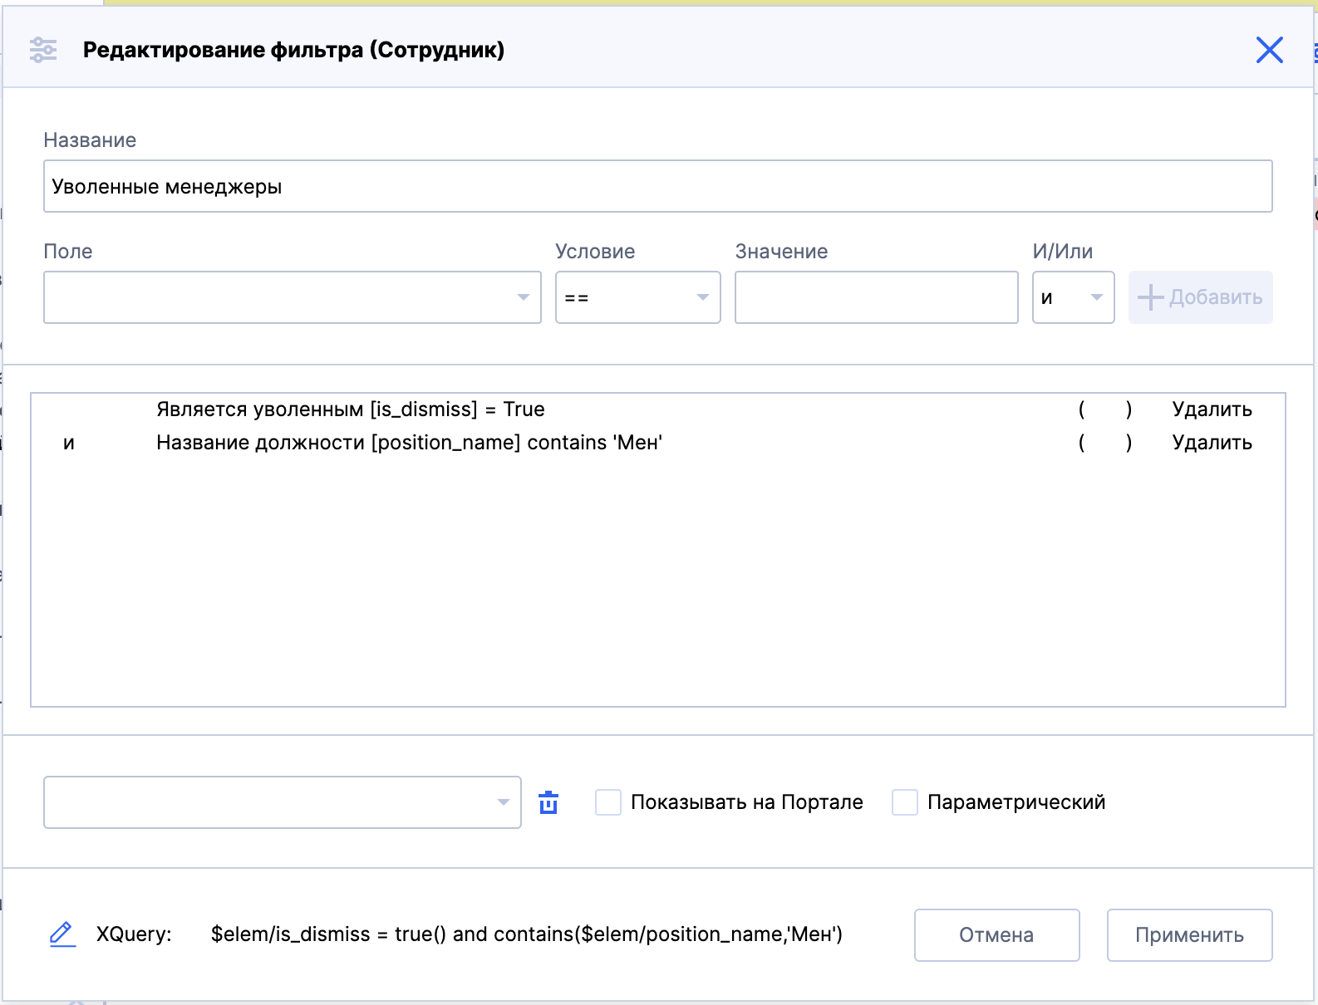The height and width of the screenshot is (1005, 1318).
Task: Click the 'Добавить' button
Action: pyautogui.click(x=1200, y=297)
